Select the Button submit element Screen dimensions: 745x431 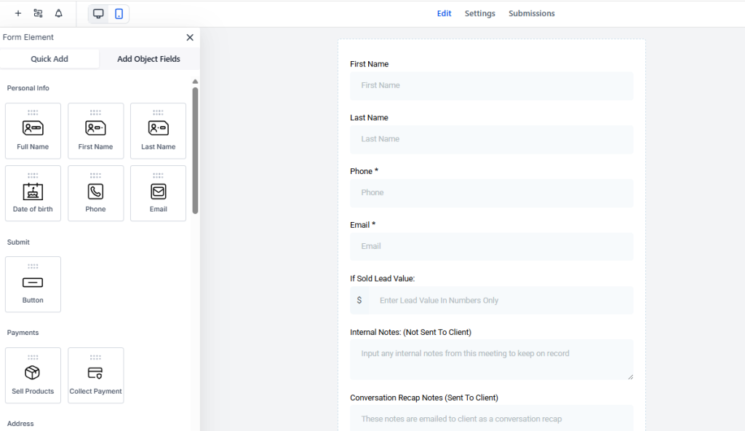[33, 284]
